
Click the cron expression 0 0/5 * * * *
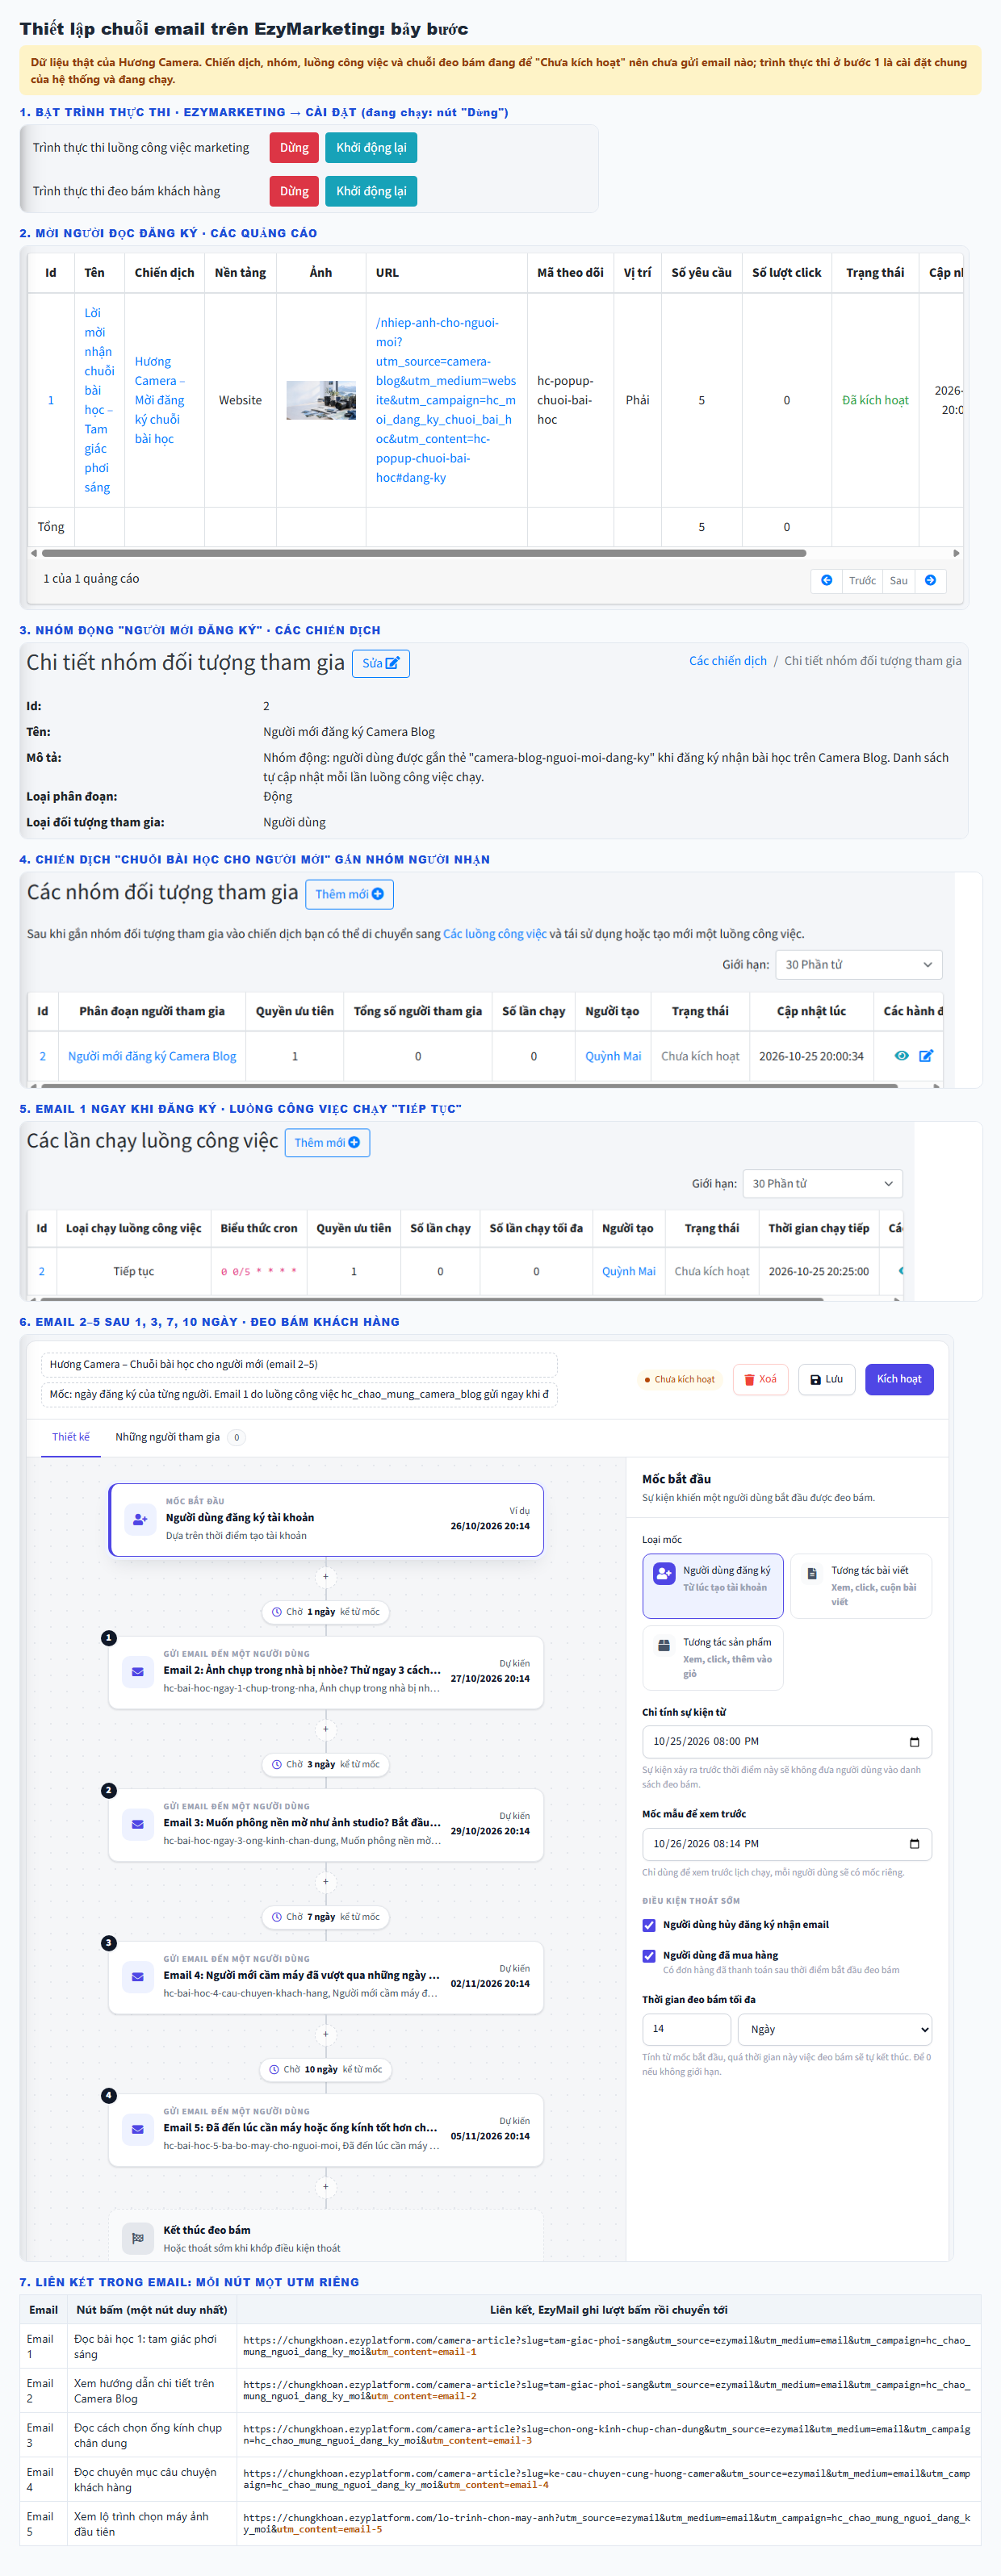point(259,1271)
